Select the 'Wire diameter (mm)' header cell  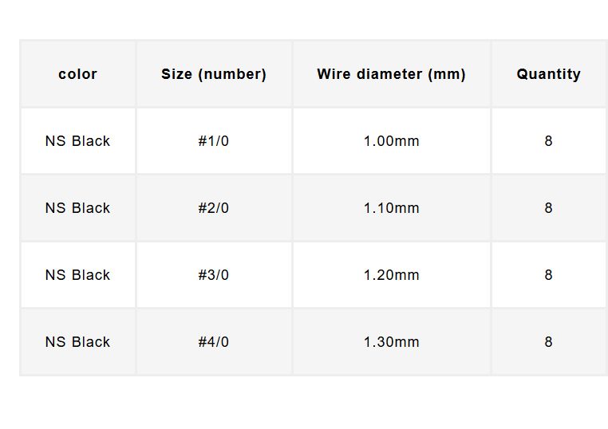click(391, 74)
